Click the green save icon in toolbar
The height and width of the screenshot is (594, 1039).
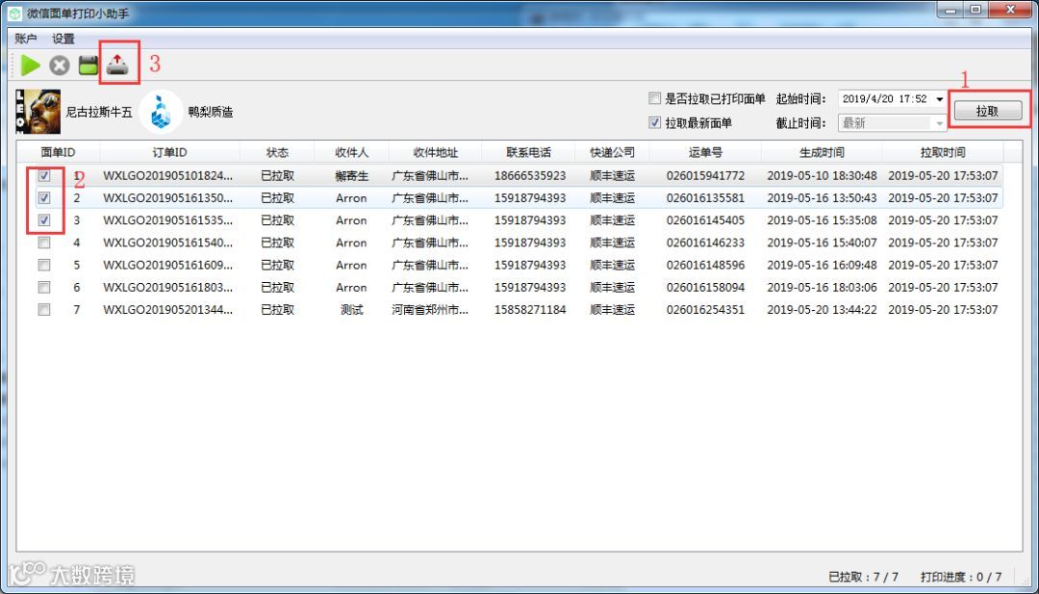click(89, 65)
